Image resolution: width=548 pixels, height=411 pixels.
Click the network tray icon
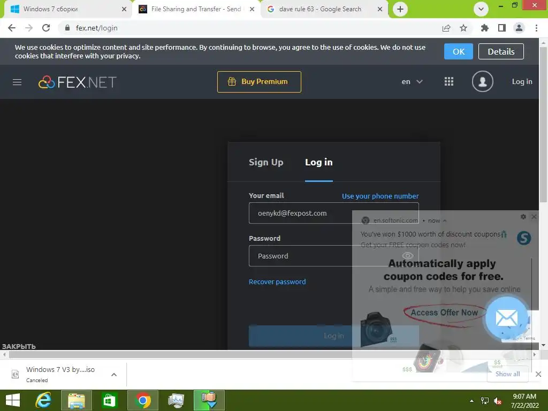[485, 401]
